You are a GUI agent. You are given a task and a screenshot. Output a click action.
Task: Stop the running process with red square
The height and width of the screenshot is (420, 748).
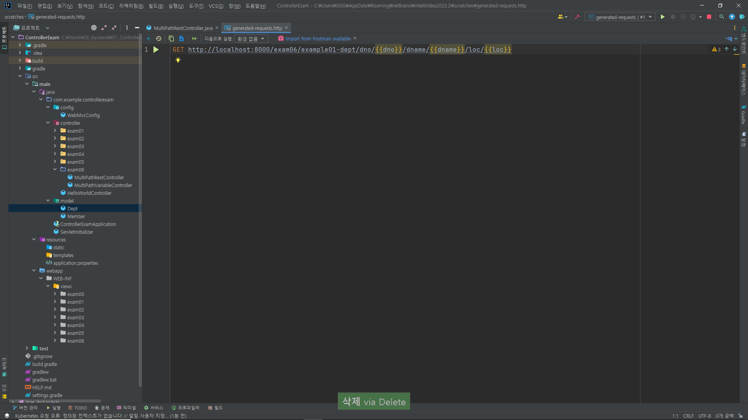(709, 17)
